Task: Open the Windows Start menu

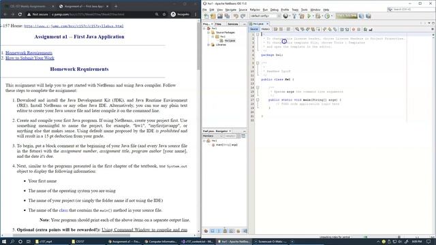Action: click(x=4, y=242)
